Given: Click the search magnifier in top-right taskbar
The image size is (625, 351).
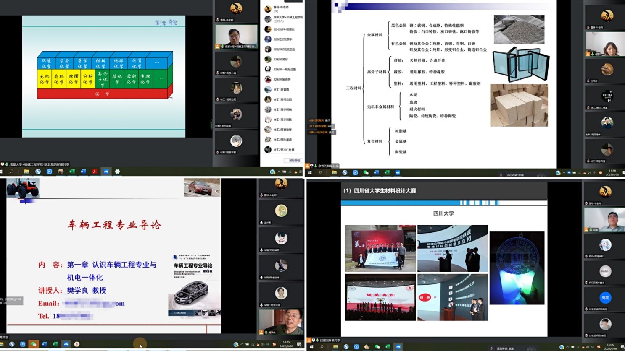Looking at the screenshot, I should pos(320,173).
